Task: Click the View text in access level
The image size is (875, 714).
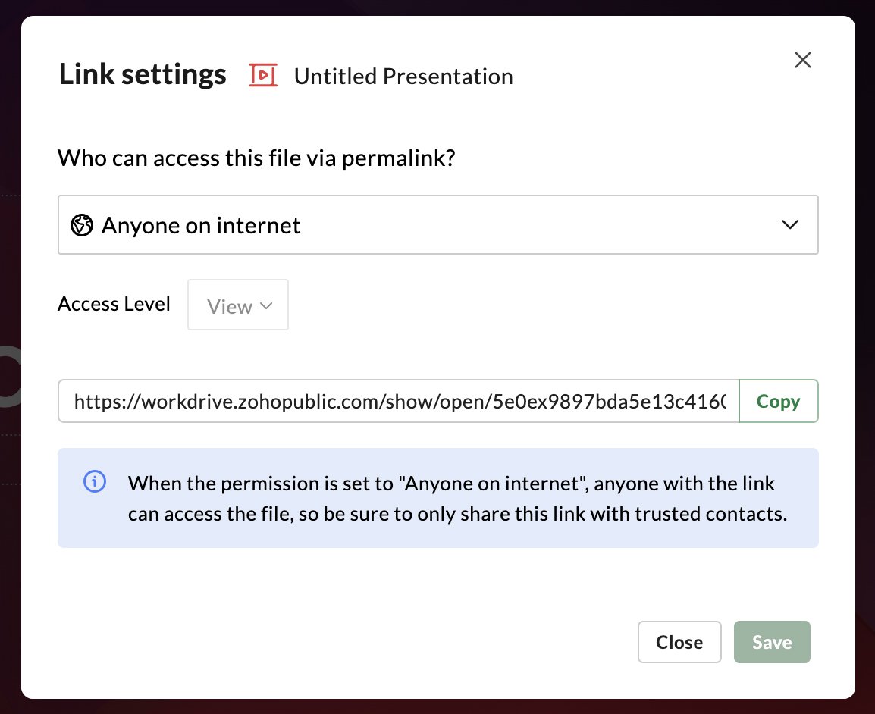Action: click(x=229, y=306)
